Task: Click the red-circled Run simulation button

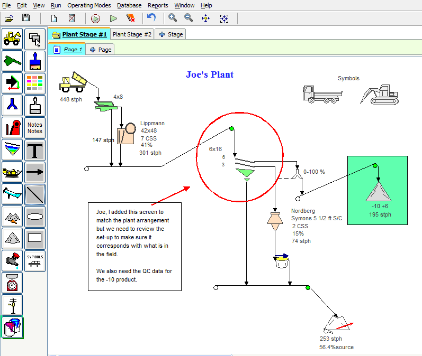Action: click(x=95, y=18)
